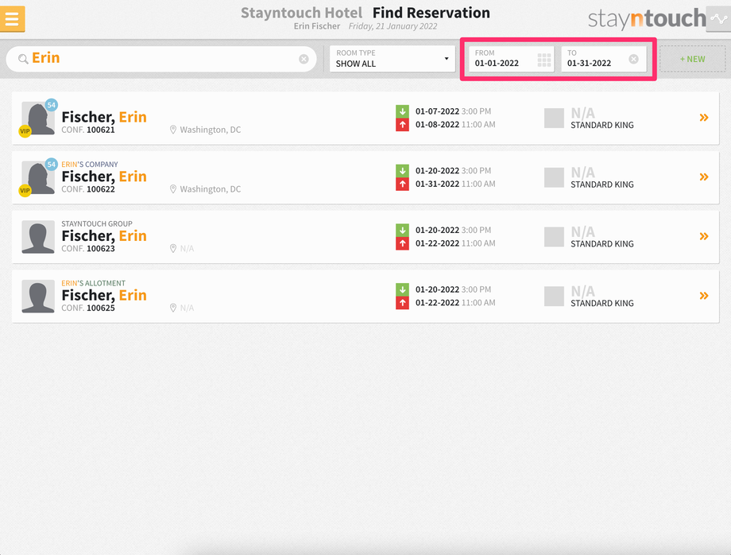The image size is (731, 555).
Task: Click room status square for reservation 100622
Action: click(554, 177)
